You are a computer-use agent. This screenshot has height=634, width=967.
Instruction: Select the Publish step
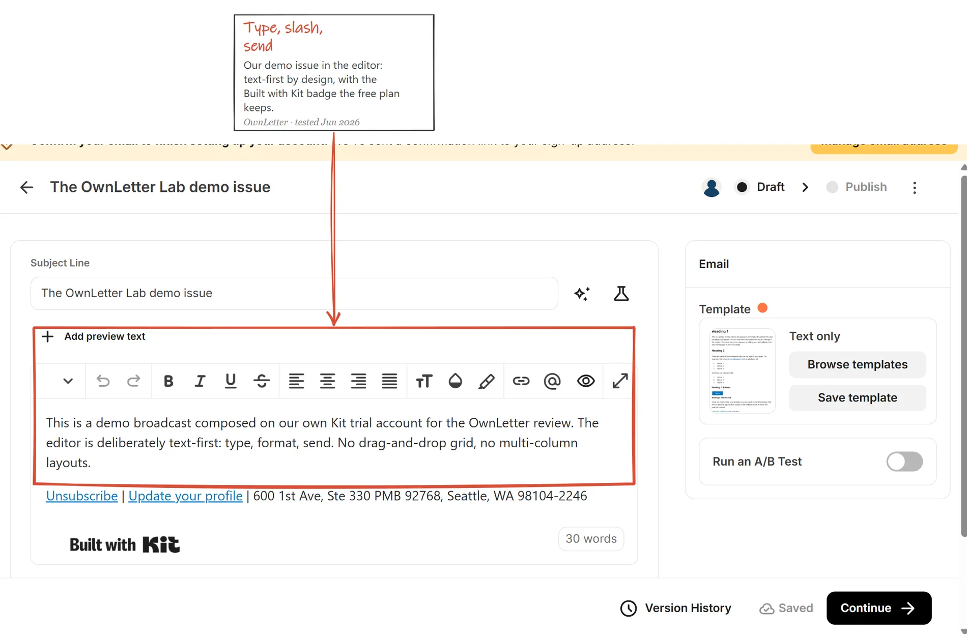click(857, 187)
